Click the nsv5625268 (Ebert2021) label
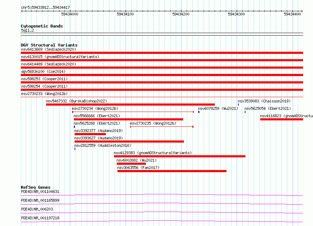Image resolution: width=313 pixels, height=226 pixels. tap(97, 123)
